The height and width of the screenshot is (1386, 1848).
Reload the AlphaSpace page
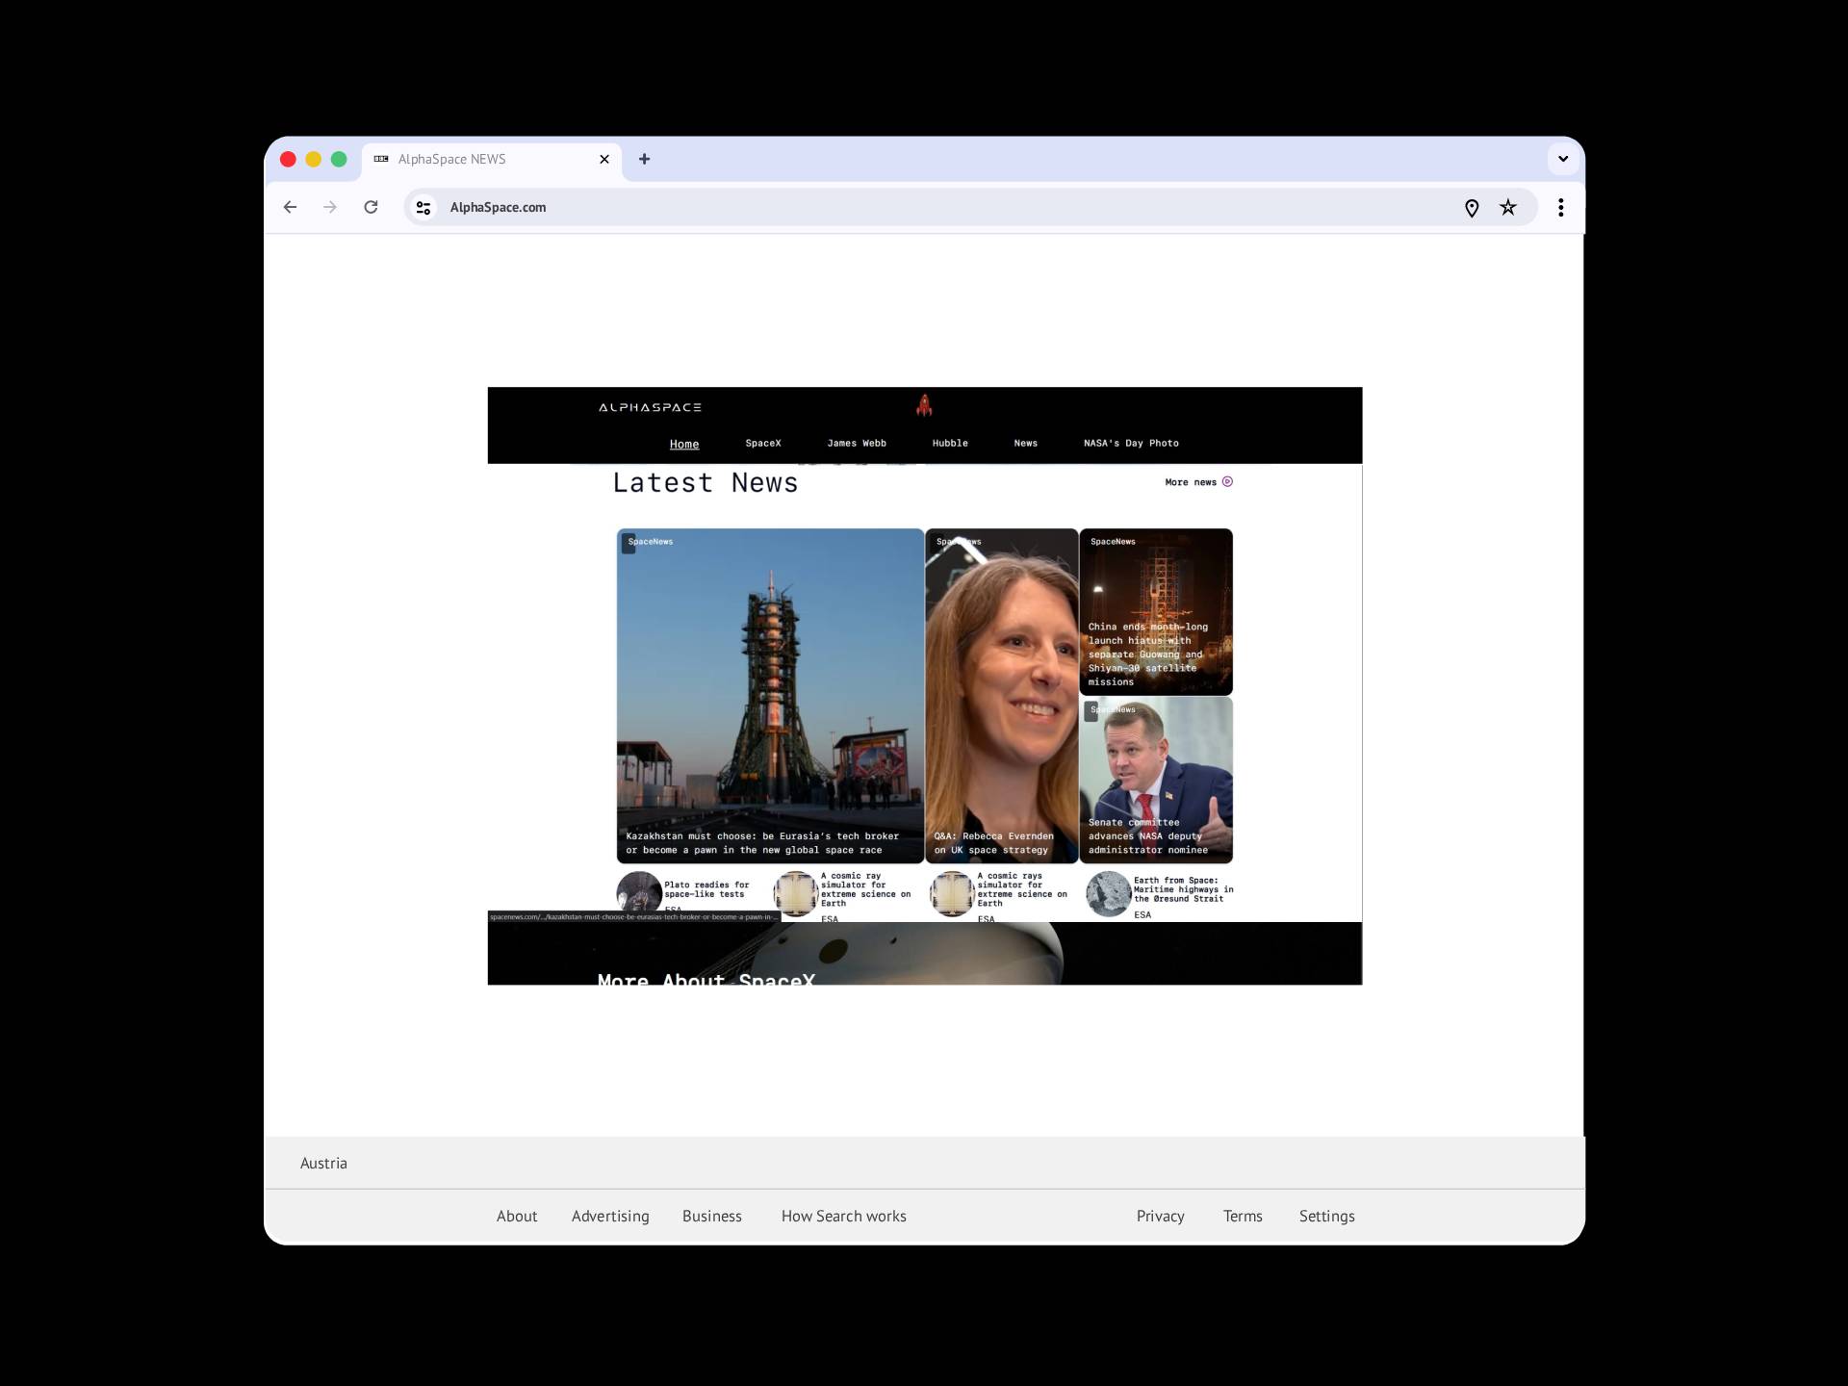coord(371,207)
